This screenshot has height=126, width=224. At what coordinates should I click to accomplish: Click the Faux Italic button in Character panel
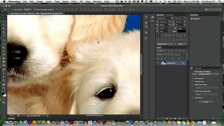(162, 35)
